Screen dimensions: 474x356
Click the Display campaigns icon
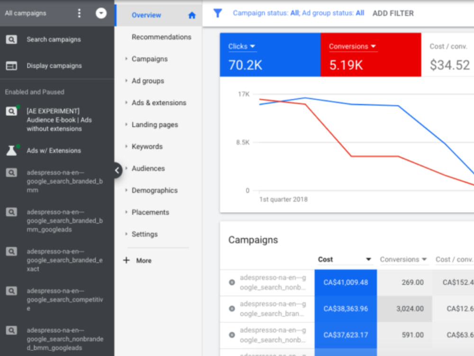(11, 66)
